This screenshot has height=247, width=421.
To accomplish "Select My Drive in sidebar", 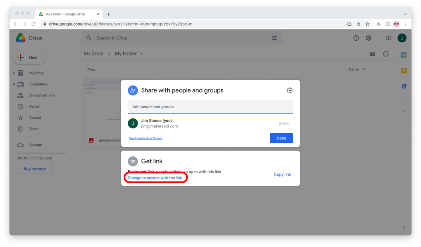I will pos(36,73).
